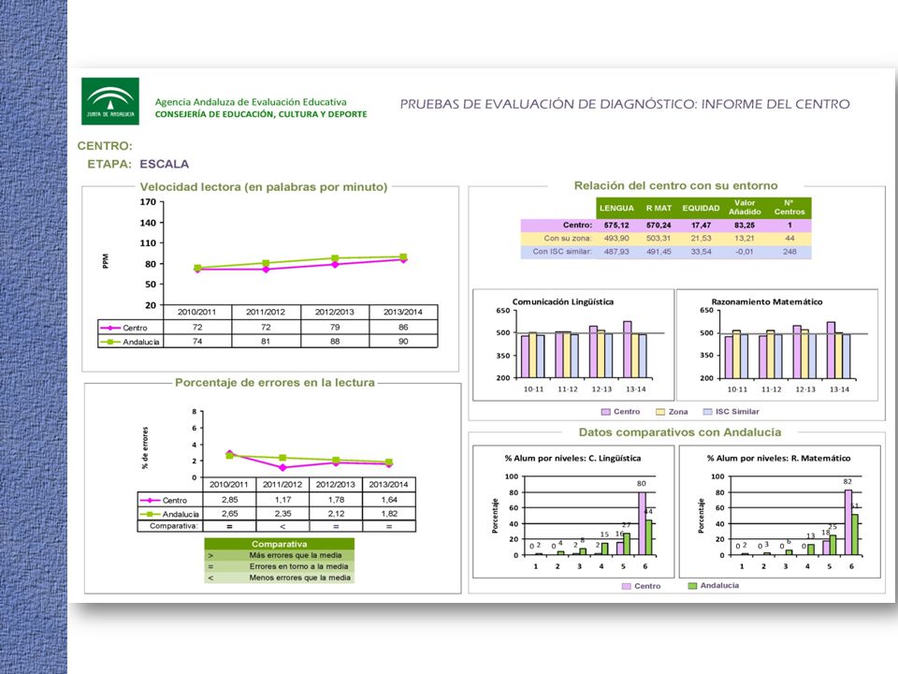
Task: Click the Con ISC similar 487,93 cell
Action: coord(616,252)
